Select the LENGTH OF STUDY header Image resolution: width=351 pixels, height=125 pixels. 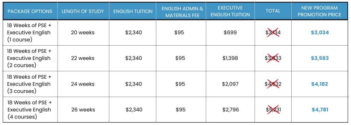tap(83, 11)
